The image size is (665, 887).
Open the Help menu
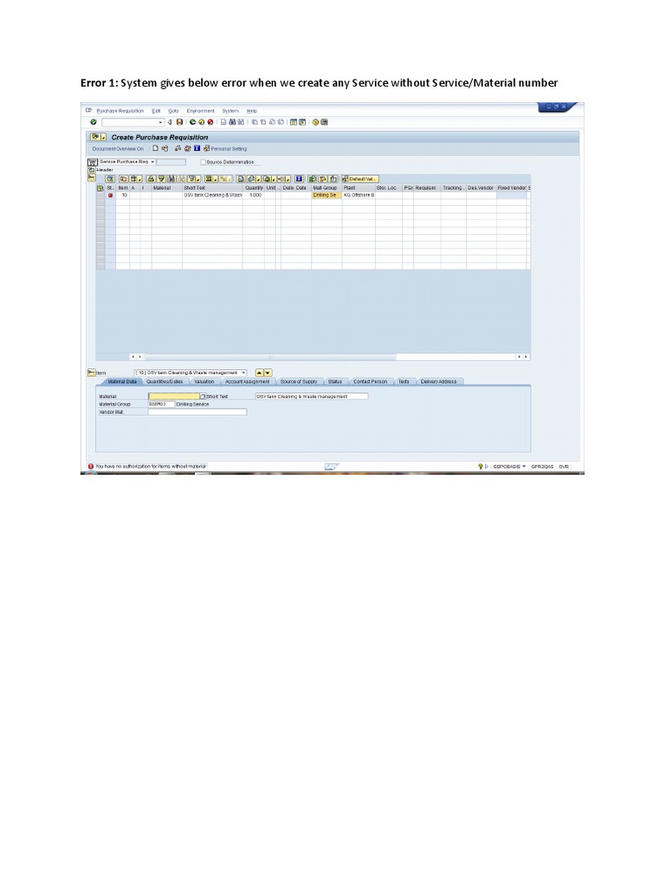252,111
